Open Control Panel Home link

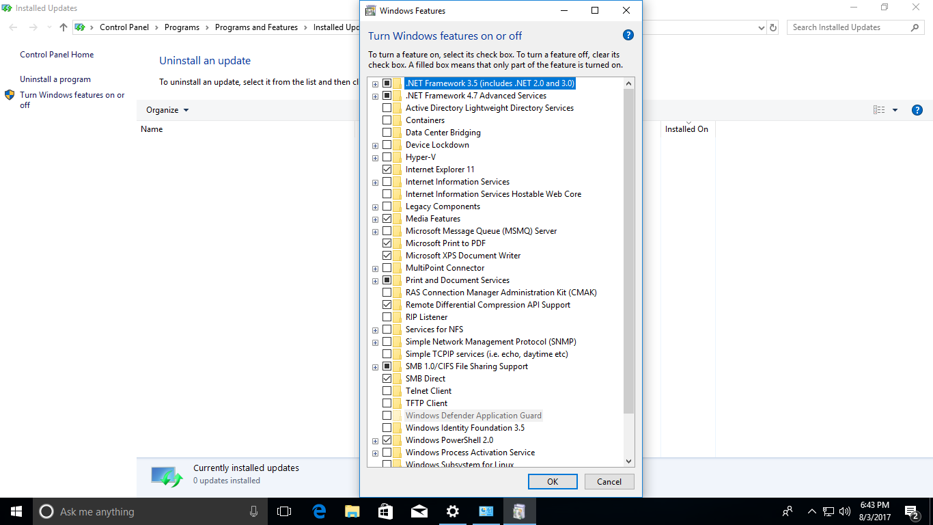(x=57, y=55)
